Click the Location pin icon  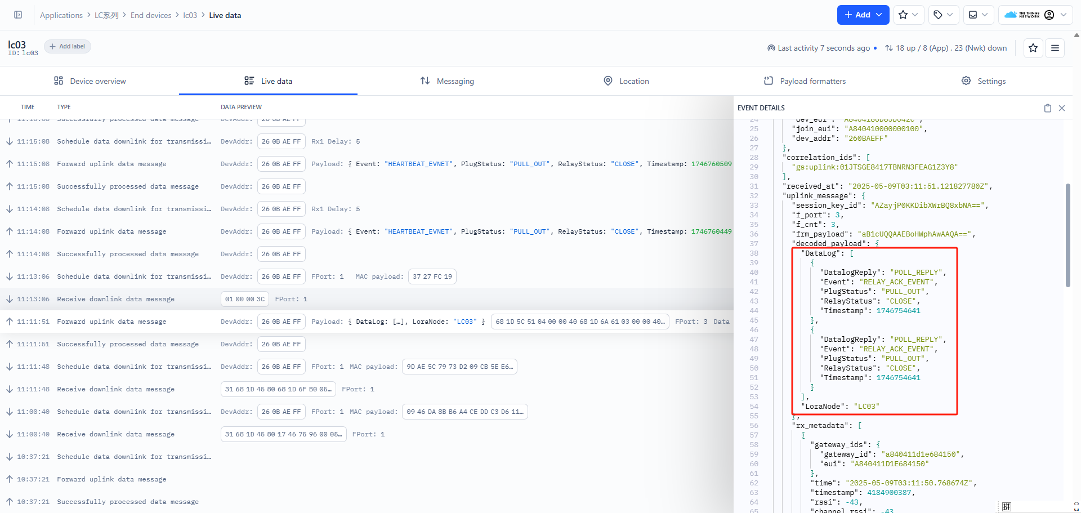click(x=608, y=81)
